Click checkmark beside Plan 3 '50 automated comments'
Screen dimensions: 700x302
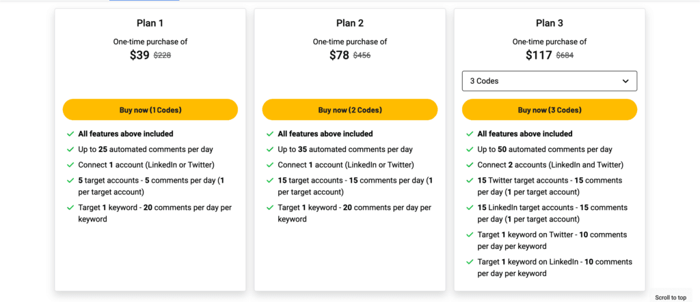(x=470, y=149)
